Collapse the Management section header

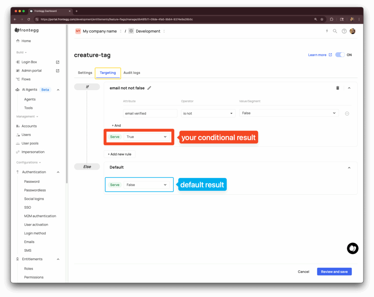coord(27,116)
